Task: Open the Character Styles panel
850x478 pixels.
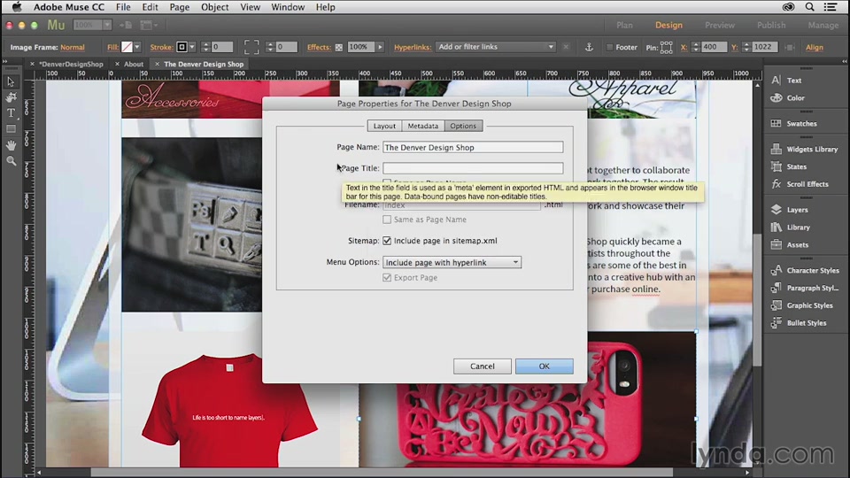Action: (806, 271)
